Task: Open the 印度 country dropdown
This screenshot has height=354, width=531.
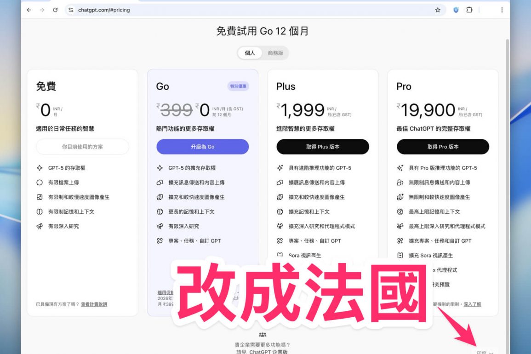Action: tap(485, 352)
